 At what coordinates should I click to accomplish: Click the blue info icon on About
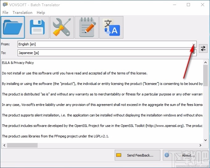[167, 155]
